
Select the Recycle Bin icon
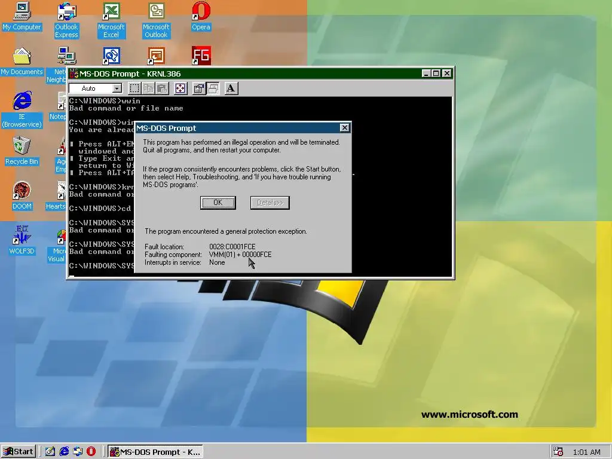[22, 151]
